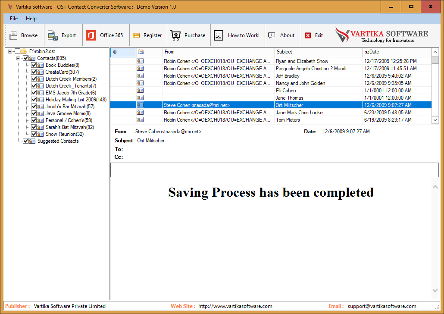Click the contact icon beside Java Groove Moms(8)
This screenshot has width=444, height=314.
pyautogui.click(x=40, y=113)
